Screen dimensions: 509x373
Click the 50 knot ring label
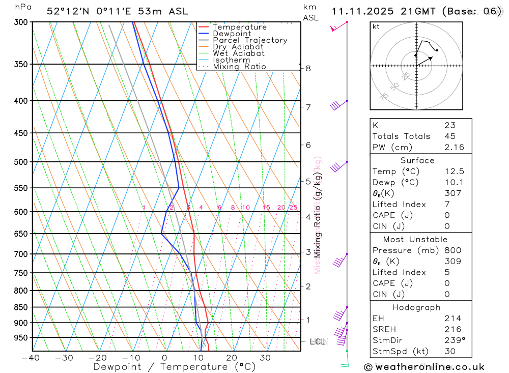pyautogui.click(x=394, y=87)
